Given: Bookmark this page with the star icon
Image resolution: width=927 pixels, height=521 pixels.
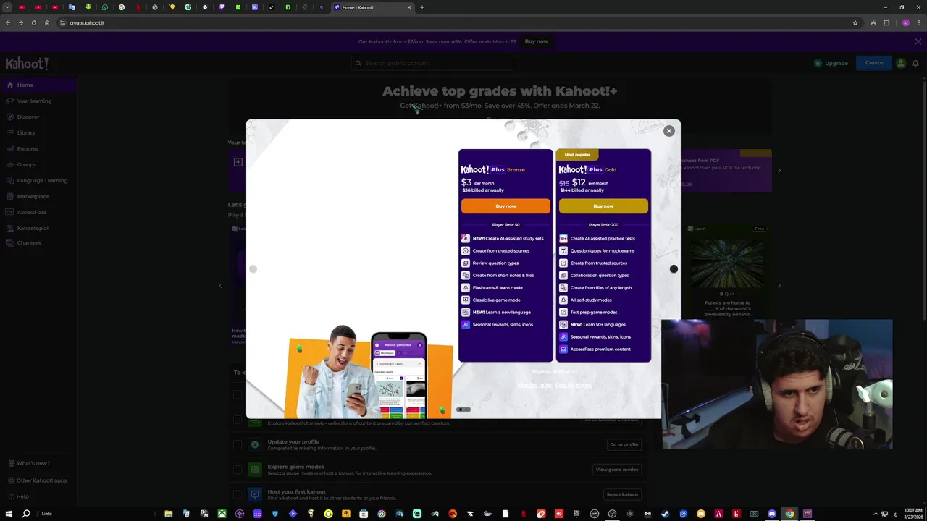Looking at the screenshot, I should pyautogui.click(x=855, y=22).
